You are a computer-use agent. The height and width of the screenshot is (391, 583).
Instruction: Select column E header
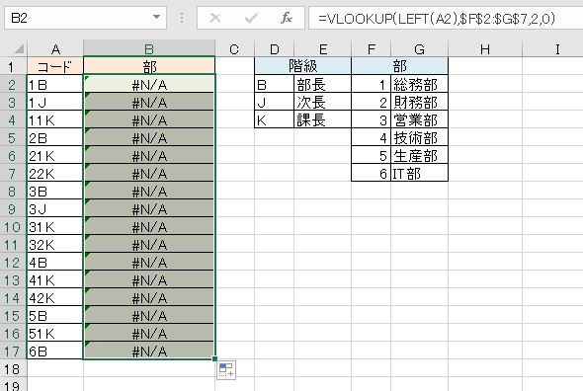323,48
